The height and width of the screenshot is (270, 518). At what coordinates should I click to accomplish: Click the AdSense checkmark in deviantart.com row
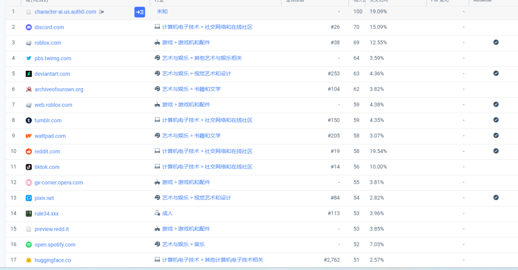coord(496,73)
